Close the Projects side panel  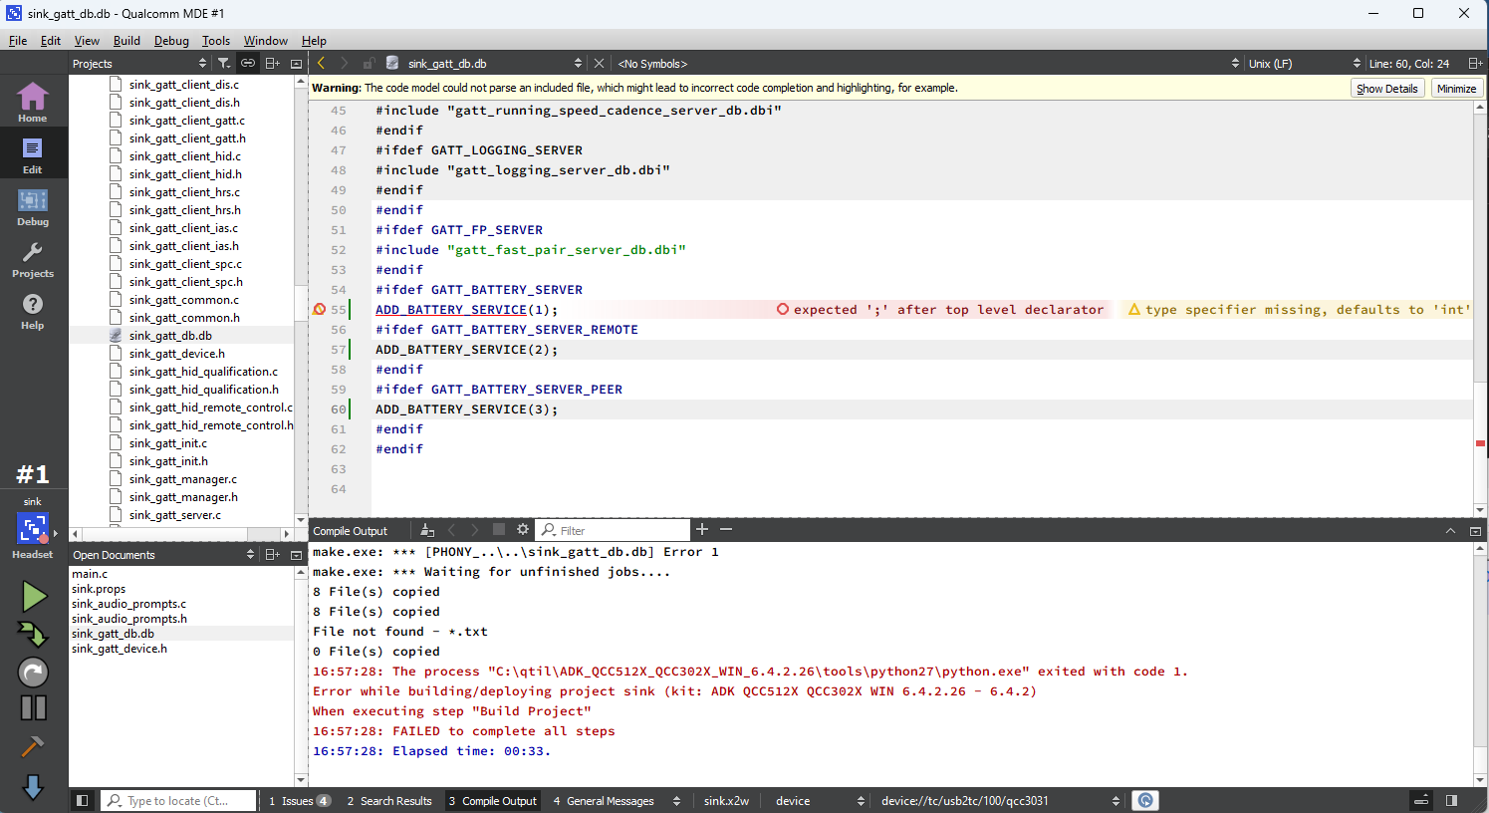click(296, 63)
